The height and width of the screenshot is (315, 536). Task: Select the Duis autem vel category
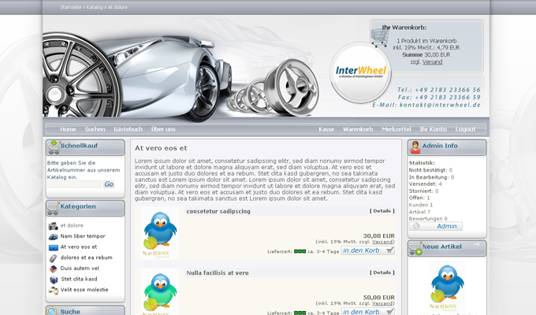[80, 269]
